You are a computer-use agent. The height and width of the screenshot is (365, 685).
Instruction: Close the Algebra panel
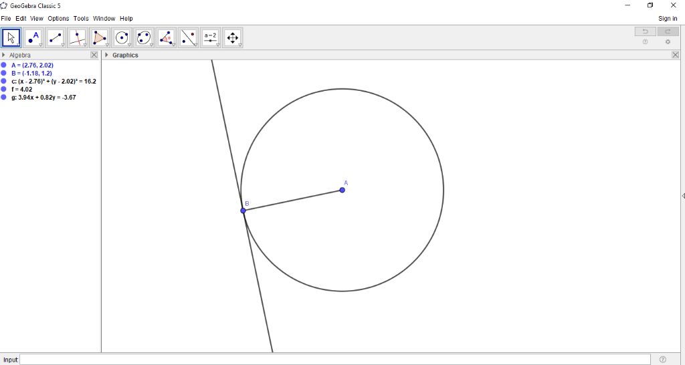coord(94,55)
